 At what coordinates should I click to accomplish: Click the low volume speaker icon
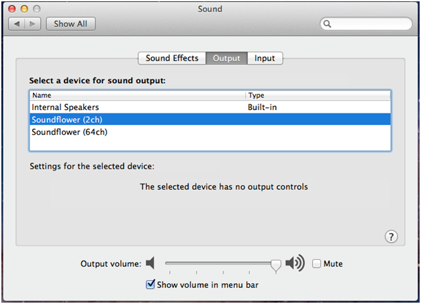click(150, 263)
